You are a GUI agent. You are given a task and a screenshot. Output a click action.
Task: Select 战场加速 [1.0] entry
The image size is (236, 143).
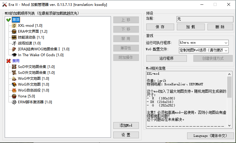pyautogui.click(x=29, y=43)
